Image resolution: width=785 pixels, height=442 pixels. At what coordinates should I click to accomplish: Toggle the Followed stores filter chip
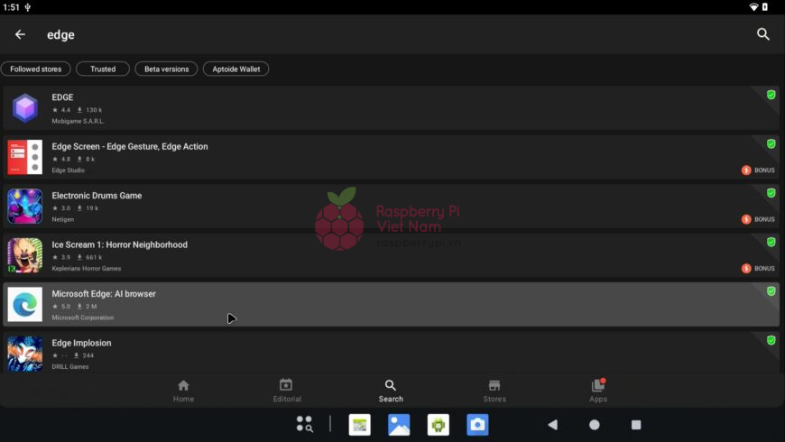(x=36, y=69)
